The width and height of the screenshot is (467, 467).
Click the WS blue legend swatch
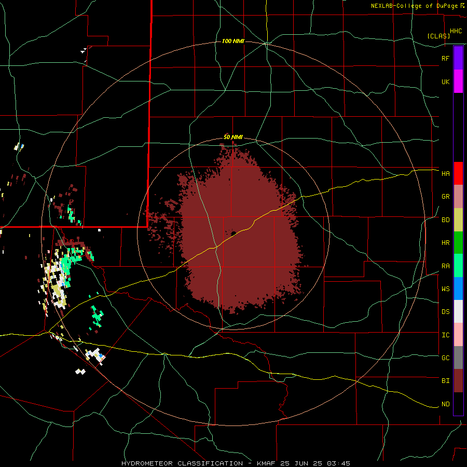458,289
